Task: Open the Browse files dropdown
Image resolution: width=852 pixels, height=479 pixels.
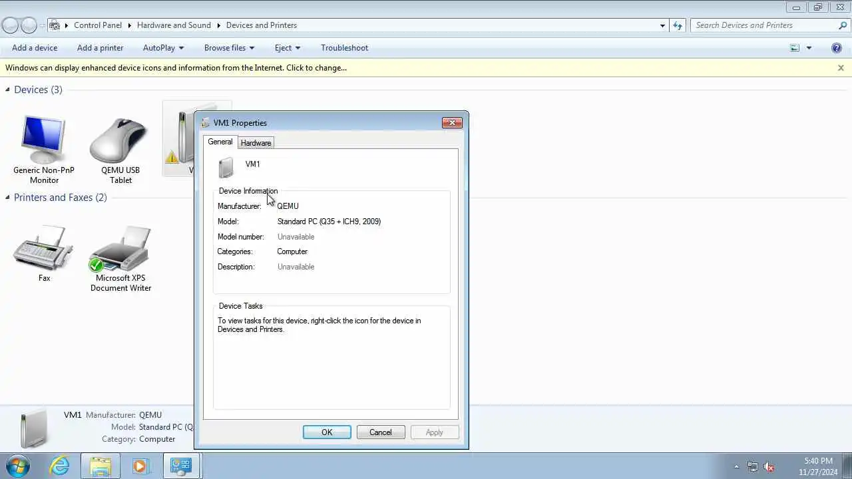Action: 229,48
